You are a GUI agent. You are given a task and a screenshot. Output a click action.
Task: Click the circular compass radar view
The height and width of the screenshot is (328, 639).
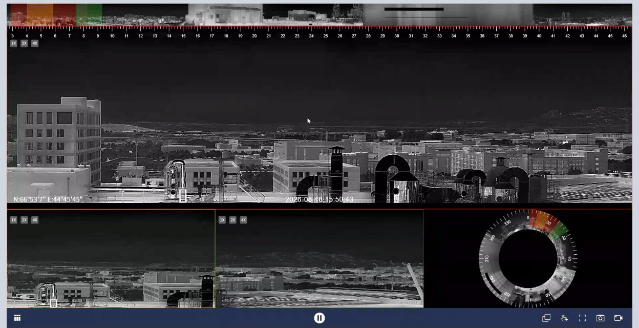pos(528,258)
